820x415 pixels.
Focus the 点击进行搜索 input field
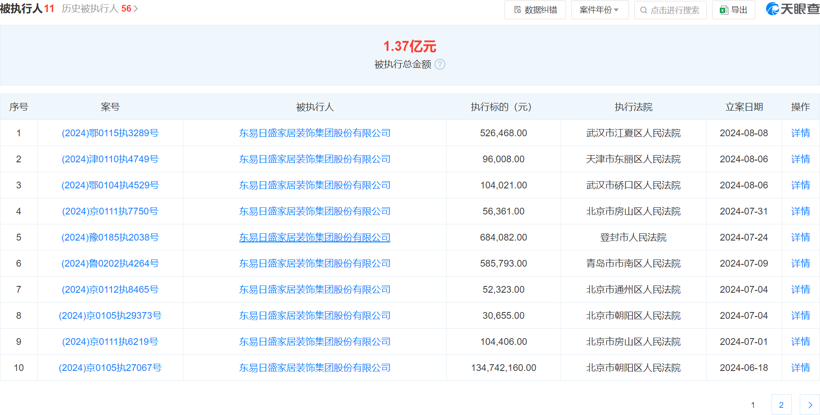point(670,10)
